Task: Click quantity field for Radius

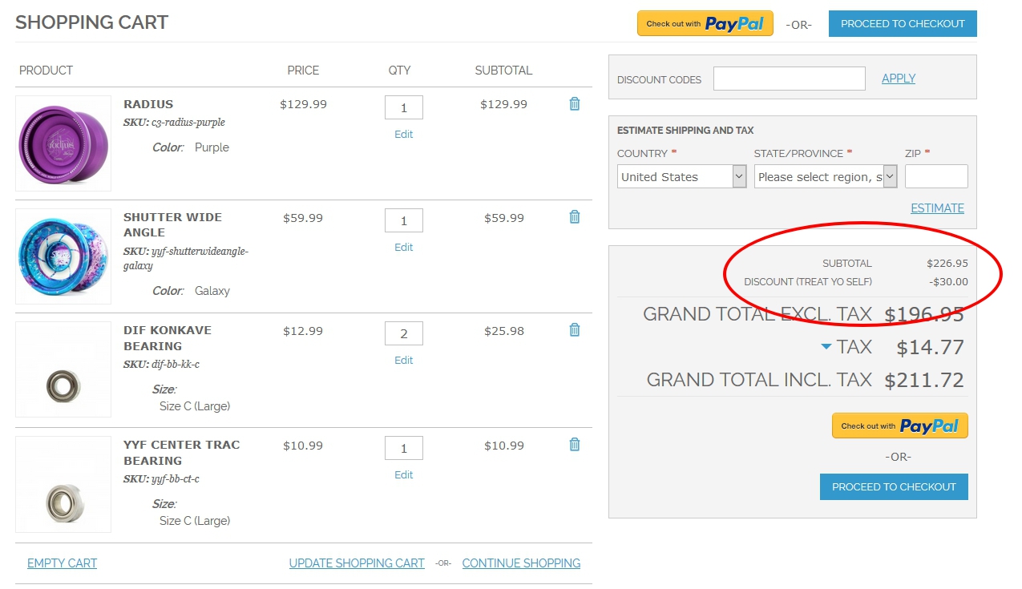Action: click(404, 107)
